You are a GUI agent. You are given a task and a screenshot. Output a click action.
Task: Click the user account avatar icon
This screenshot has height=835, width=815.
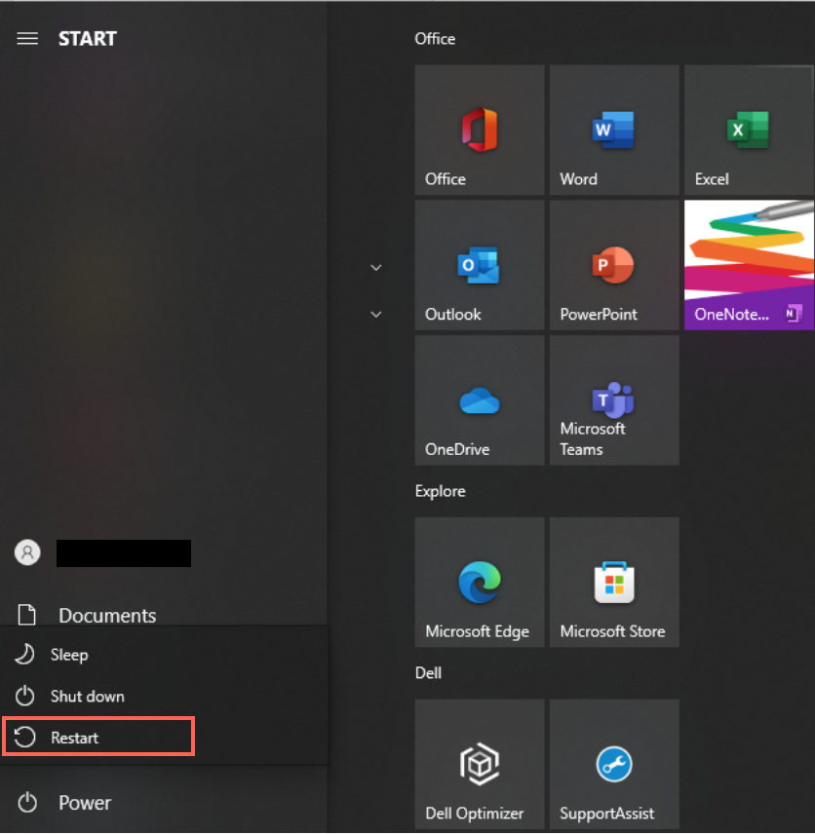click(x=27, y=552)
